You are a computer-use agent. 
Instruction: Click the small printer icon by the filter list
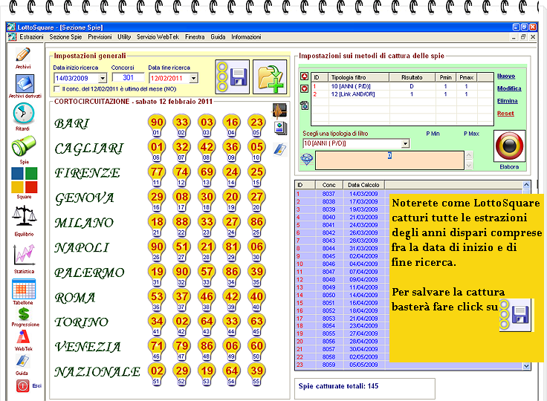[x=304, y=105]
